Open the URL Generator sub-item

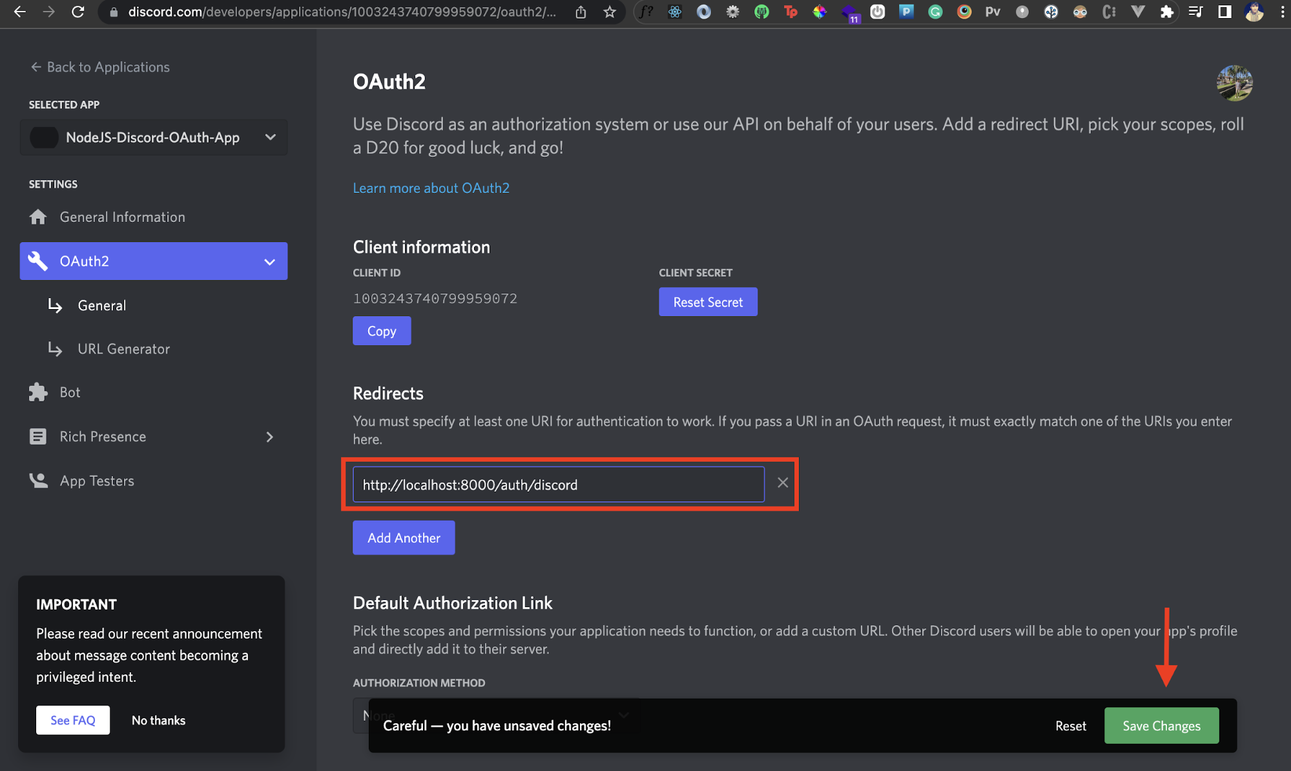[123, 349]
